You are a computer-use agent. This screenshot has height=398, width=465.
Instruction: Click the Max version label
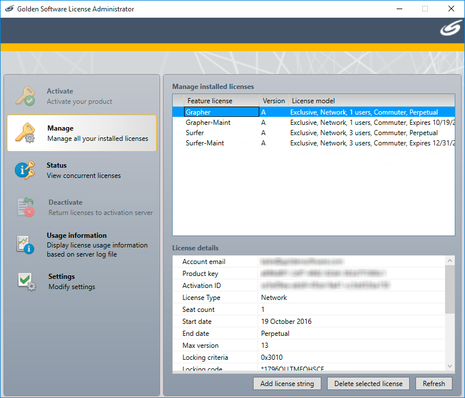tap(200, 346)
